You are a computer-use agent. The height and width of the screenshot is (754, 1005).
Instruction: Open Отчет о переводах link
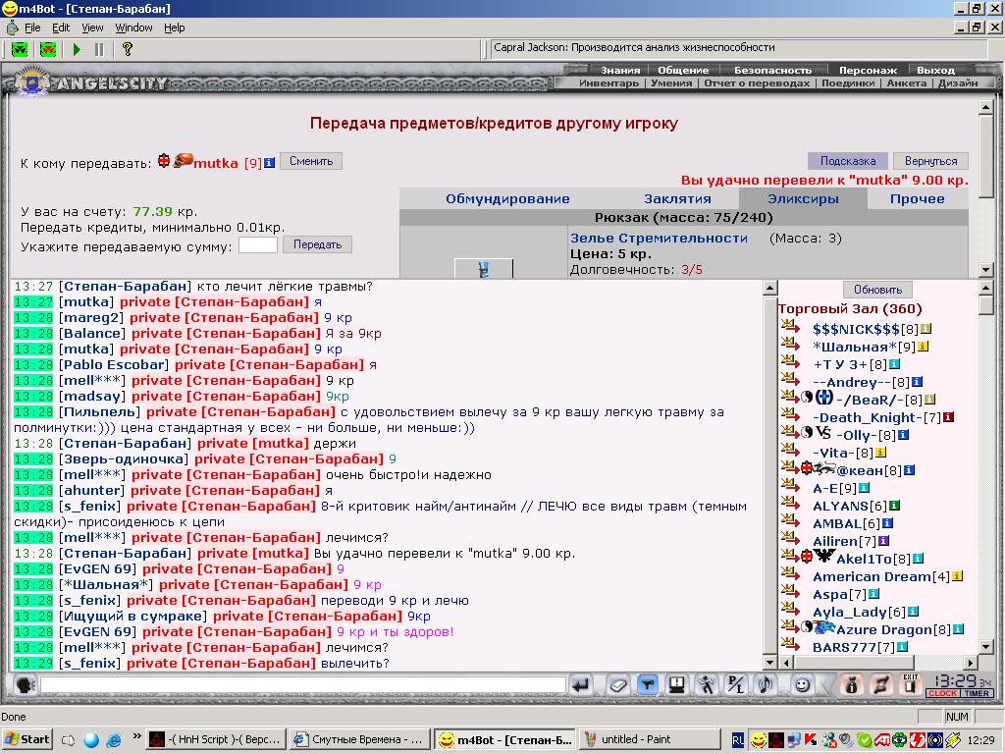pos(757,83)
